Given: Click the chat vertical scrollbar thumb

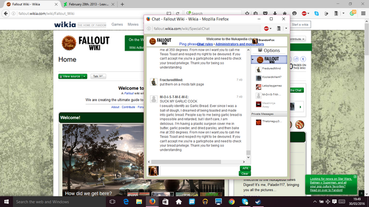Looking at the screenshot, I should pos(248,152).
